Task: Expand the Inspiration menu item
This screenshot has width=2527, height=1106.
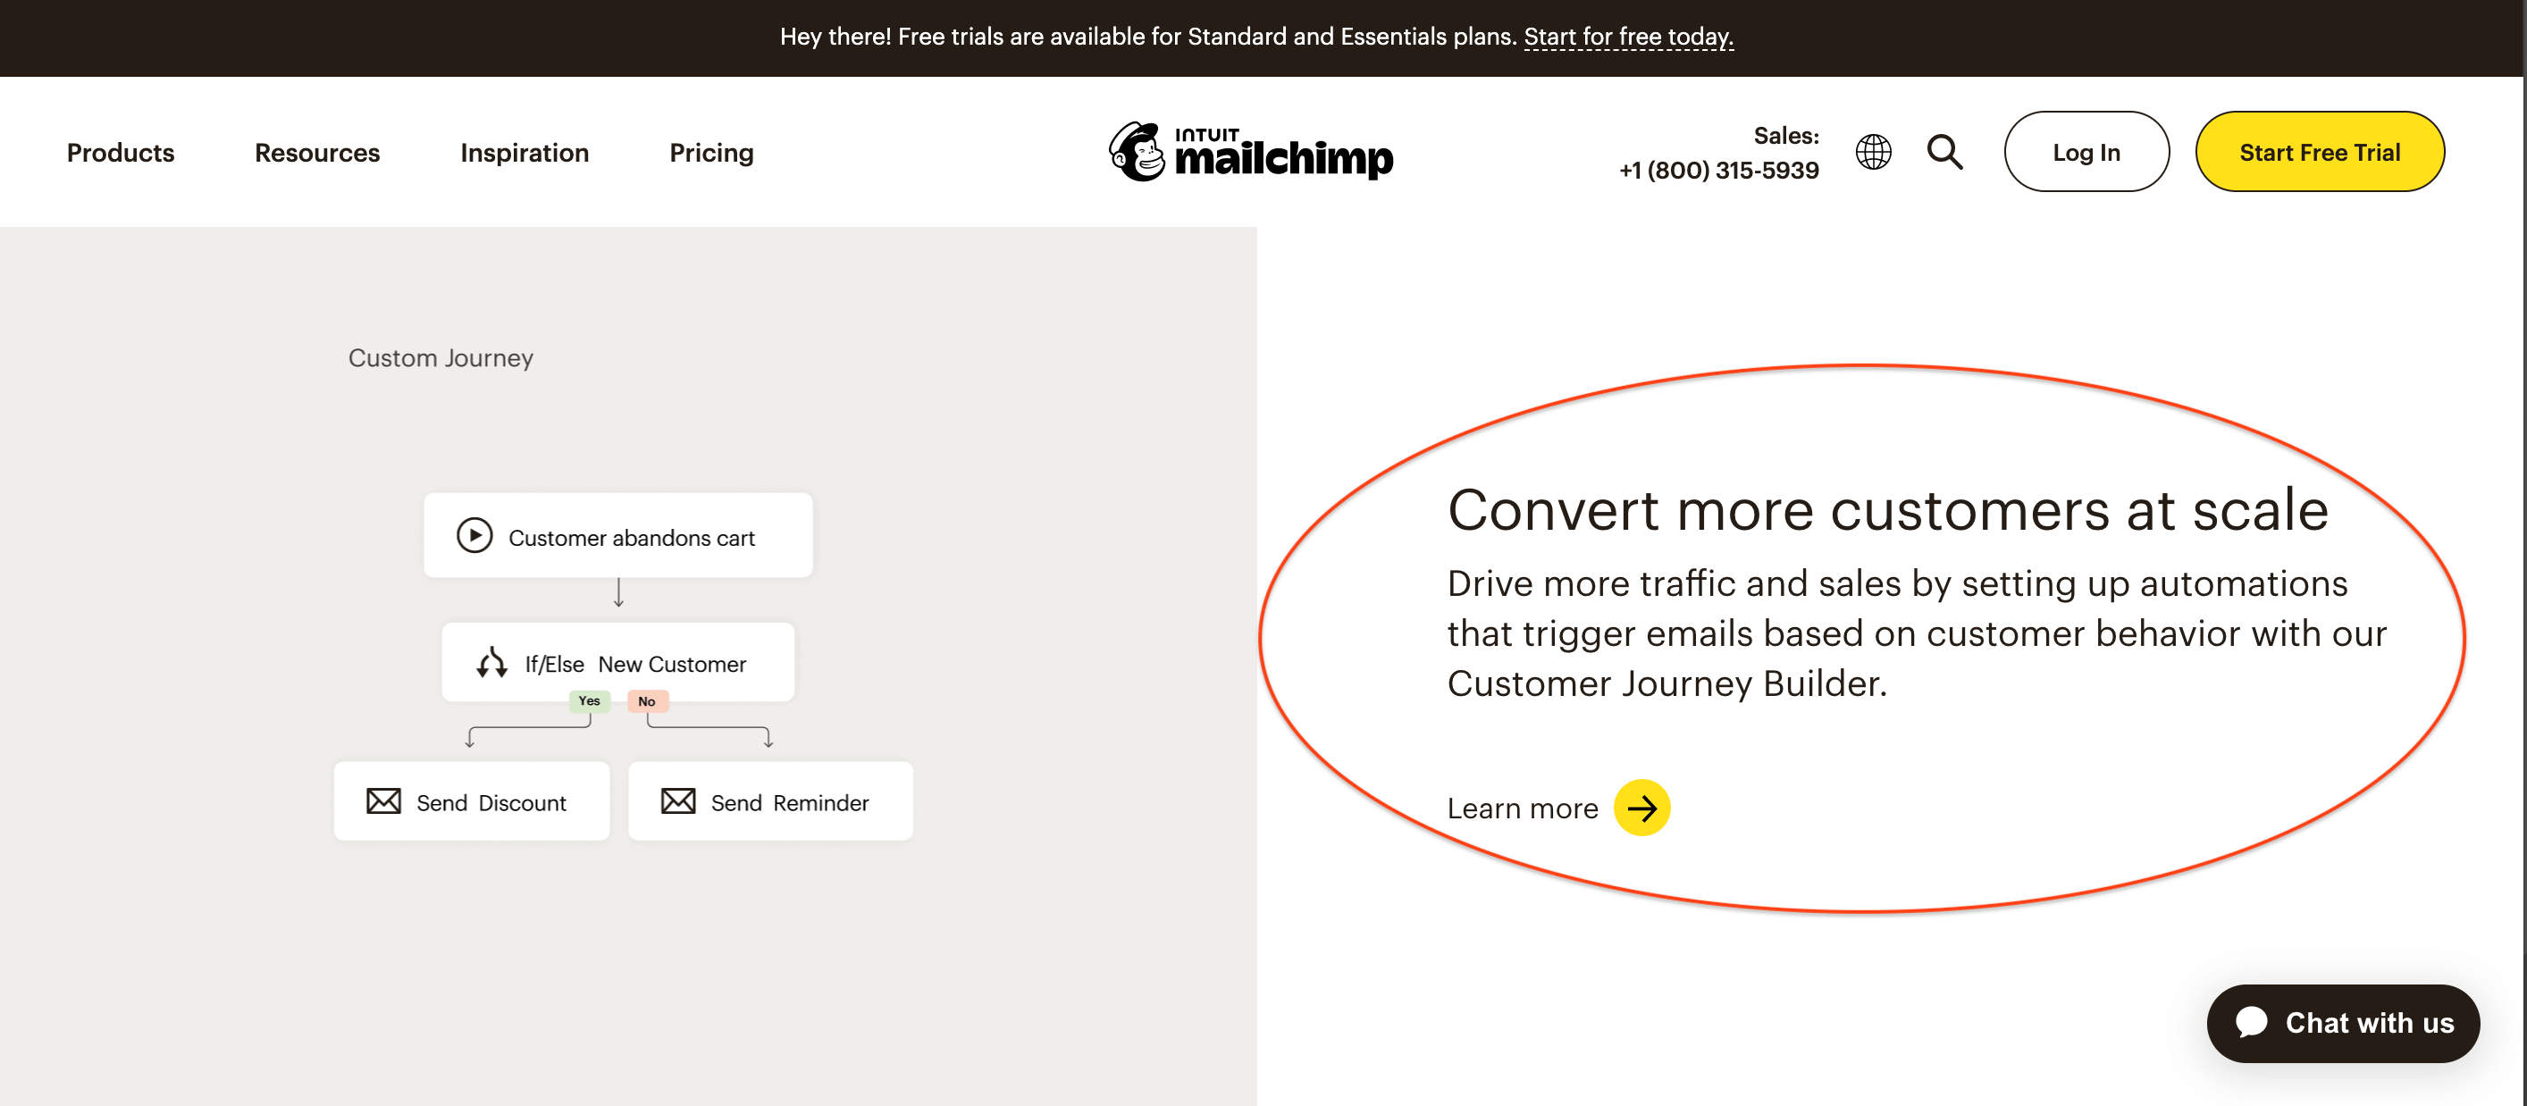Action: tap(524, 153)
